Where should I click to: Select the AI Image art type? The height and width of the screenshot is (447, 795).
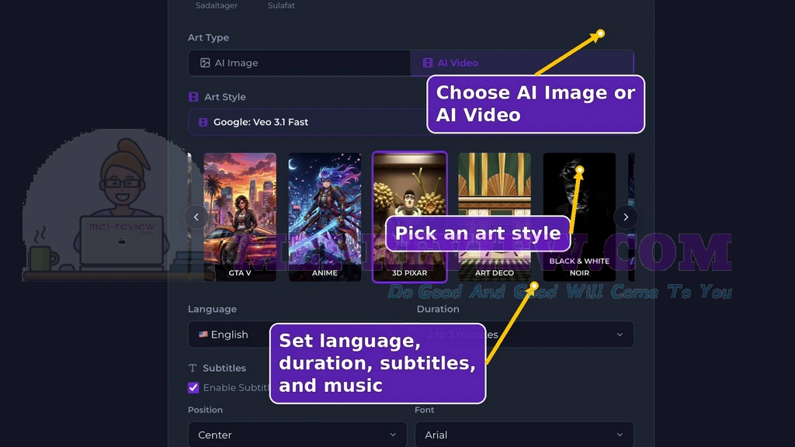click(299, 63)
